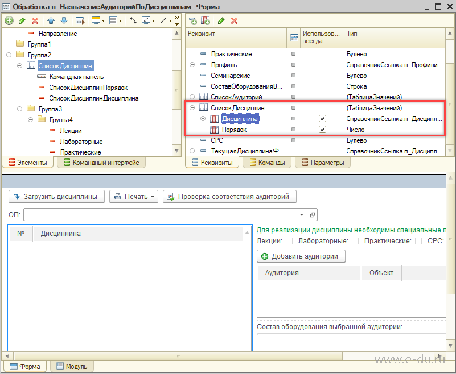456x374 pixels.
Task: Click the small square marker for СРС attribute
Action: 293,140
